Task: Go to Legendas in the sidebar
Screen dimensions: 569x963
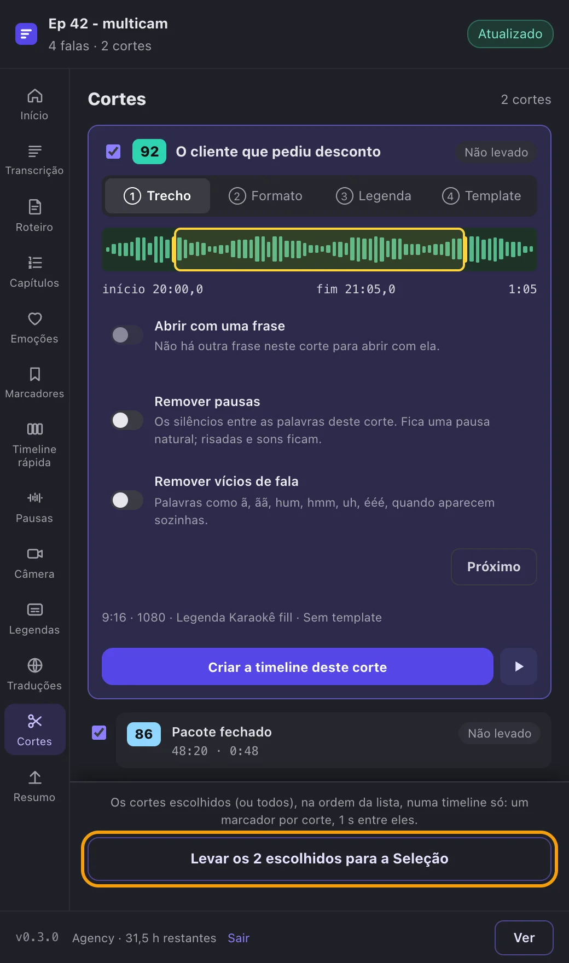Action: tap(34, 619)
